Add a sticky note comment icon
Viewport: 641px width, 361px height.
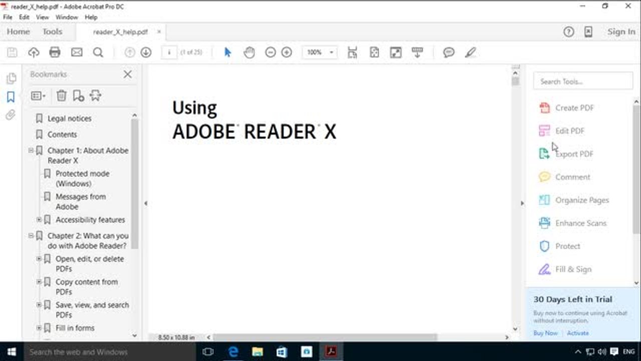point(449,52)
